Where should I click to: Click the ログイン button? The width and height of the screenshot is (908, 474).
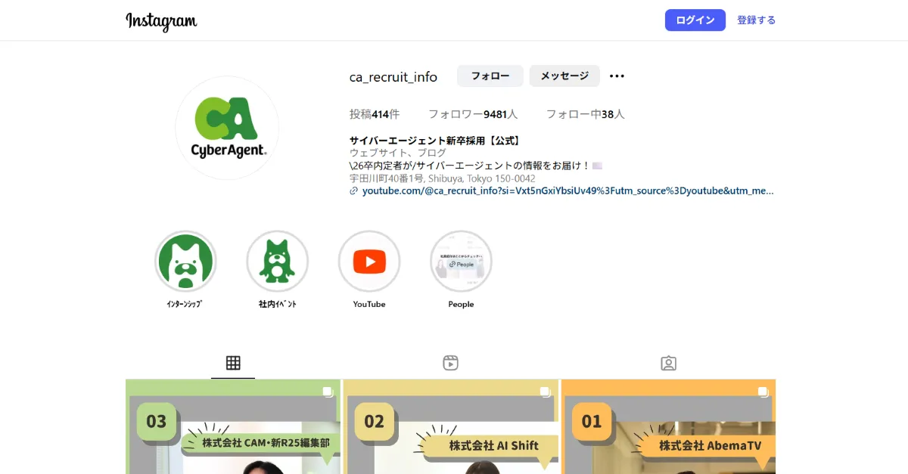point(695,20)
